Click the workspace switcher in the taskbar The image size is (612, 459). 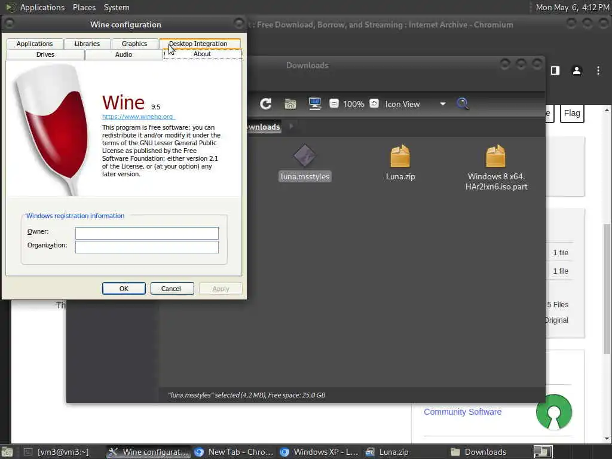543,452
